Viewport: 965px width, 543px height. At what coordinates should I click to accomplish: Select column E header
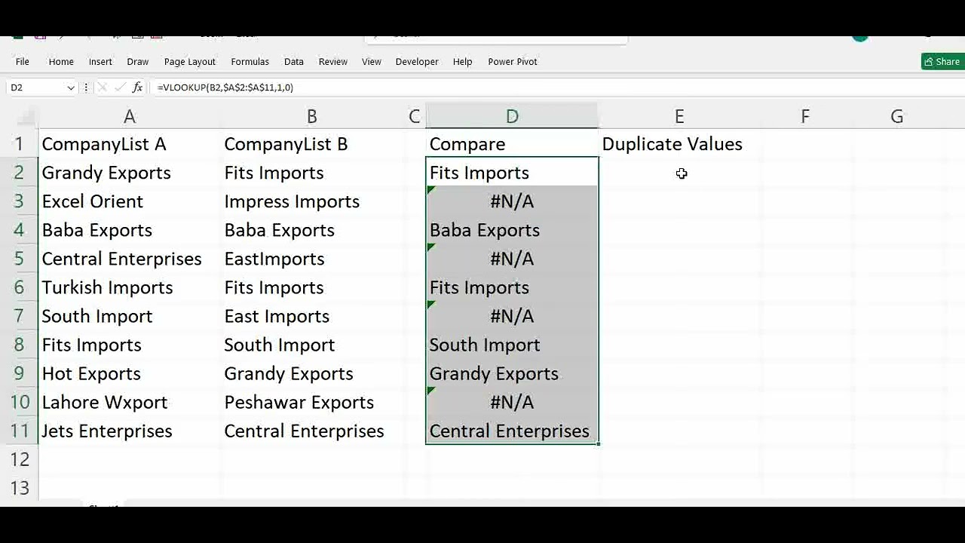click(680, 116)
